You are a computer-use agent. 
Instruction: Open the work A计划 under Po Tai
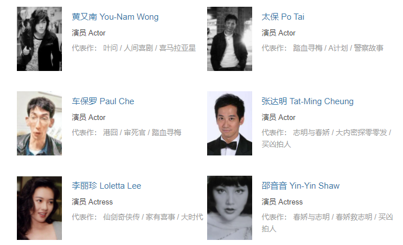[x=338, y=48]
